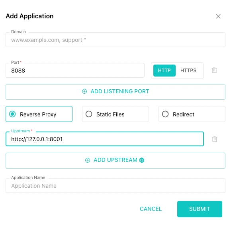Click into the Port field showing 8088
The width and height of the screenshot is (231, 226).
[75, 71]
